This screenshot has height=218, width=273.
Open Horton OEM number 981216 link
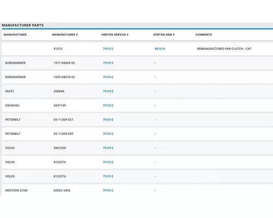pos(159,49)
